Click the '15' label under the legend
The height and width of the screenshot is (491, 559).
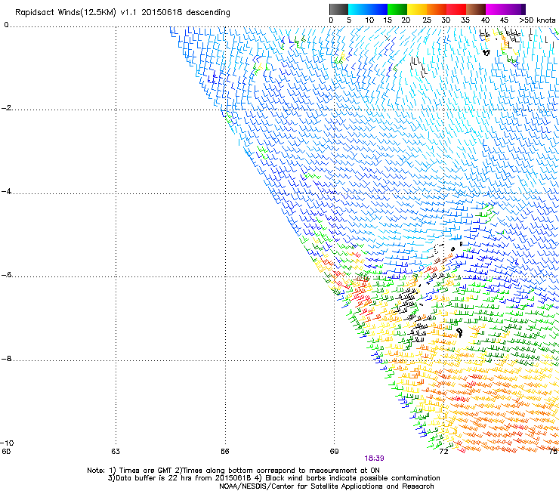[388, 20]
